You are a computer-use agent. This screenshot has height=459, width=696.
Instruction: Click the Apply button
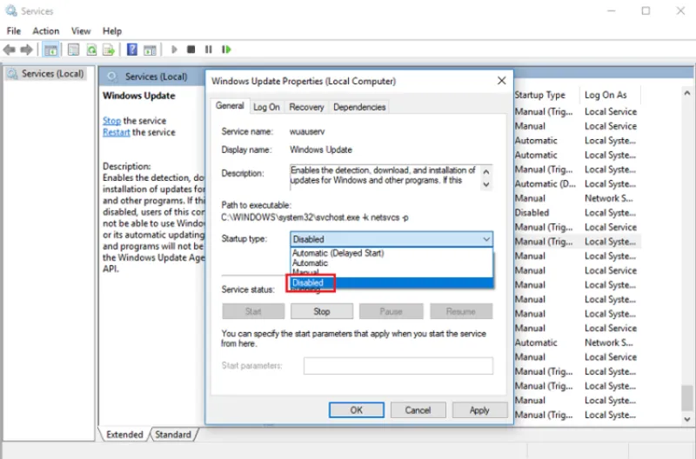478,410
